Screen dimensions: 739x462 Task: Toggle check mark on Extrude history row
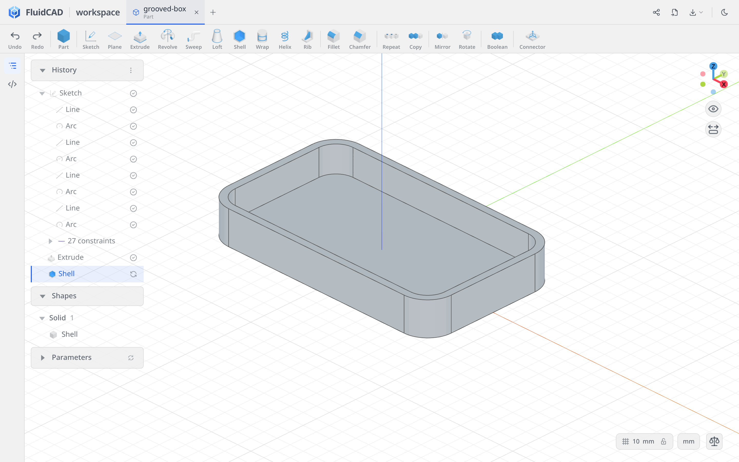(133, 258)
